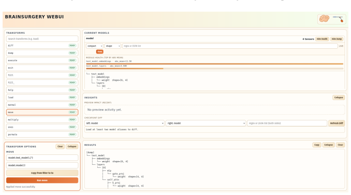Click gate_proj node in results tree
This screenshot has height=195, width=351.
pos(118,173)
